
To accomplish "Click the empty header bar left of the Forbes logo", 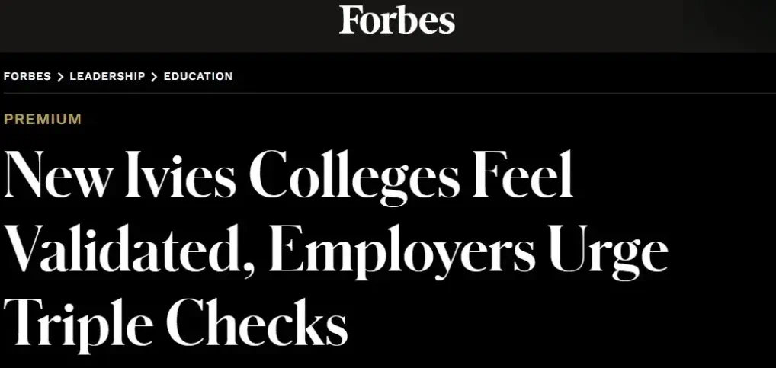I will coord(152,23).
